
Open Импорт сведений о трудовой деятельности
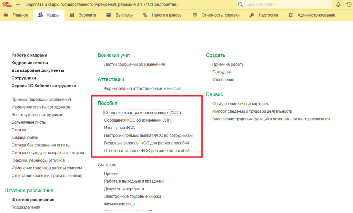coord(252,111)
